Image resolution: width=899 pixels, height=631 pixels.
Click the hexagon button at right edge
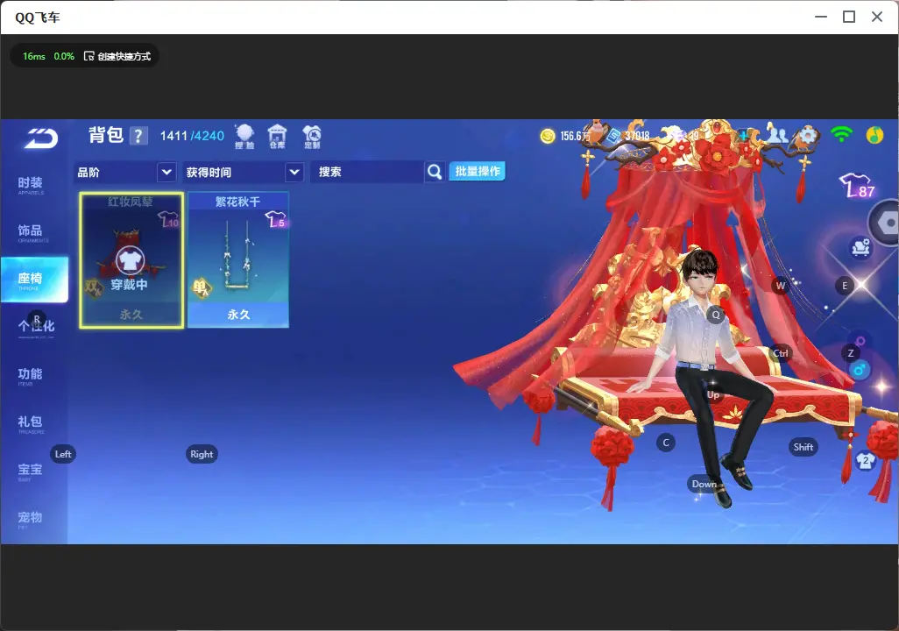885,223
